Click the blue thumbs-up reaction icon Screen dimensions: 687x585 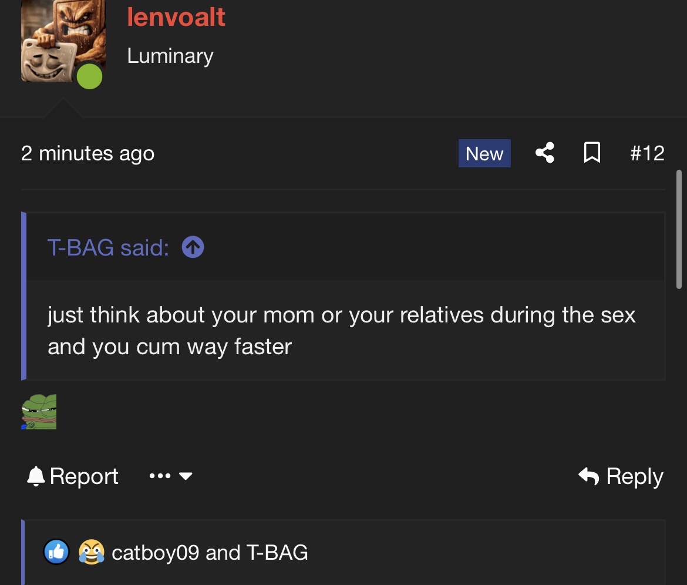click(56, 552)
